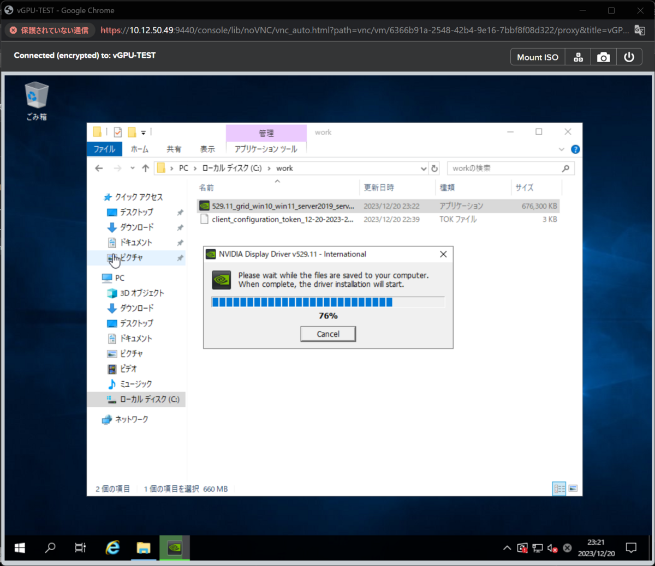Open Windows taskbar search
This screenshot has height=566, width=655.
(x=50, y=548)
